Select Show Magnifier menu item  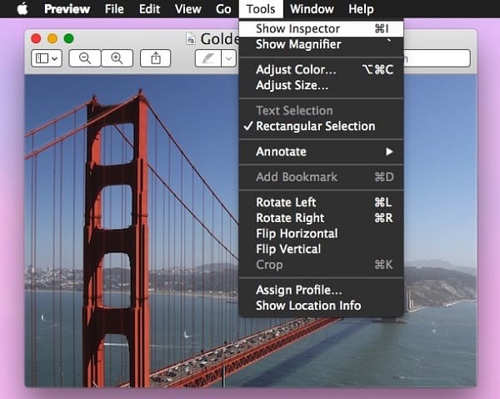[x=297, y=44]
